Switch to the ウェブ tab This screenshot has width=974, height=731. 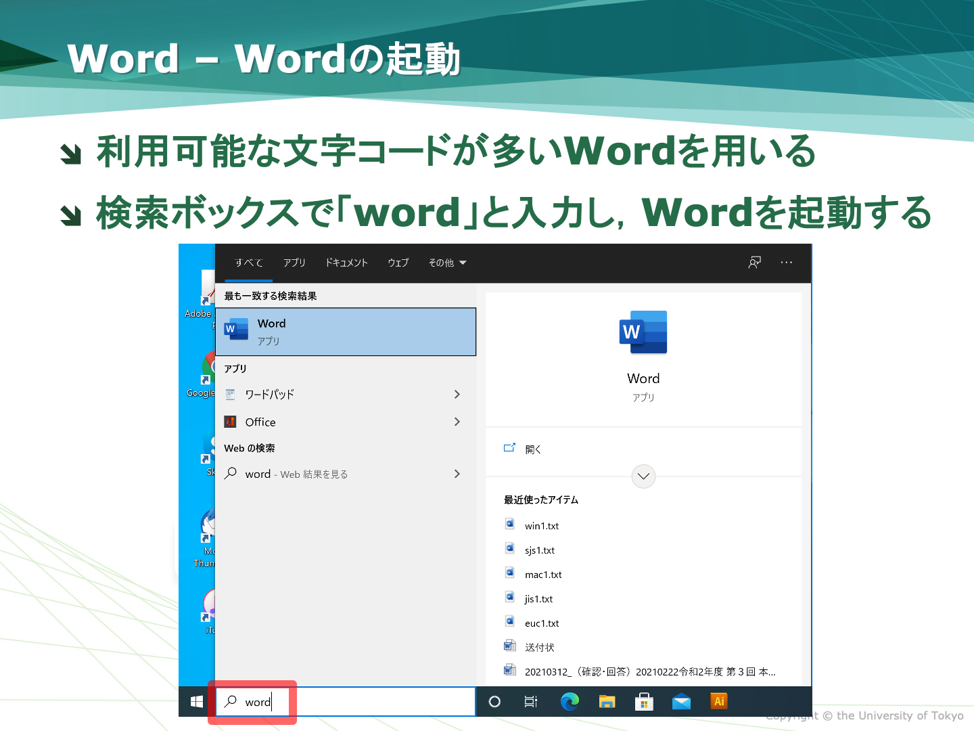click(398, 263)
